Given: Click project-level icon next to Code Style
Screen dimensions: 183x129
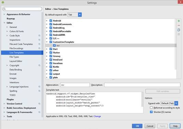Looking at the screenshot, I should pyautogui.click(x=39, y=35).
